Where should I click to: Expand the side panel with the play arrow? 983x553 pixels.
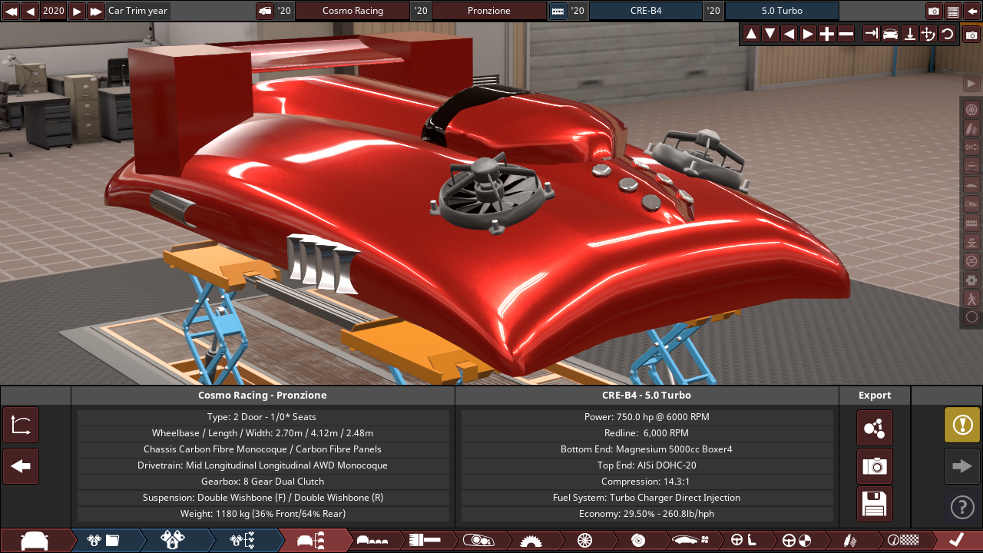(x=971, y=83)
